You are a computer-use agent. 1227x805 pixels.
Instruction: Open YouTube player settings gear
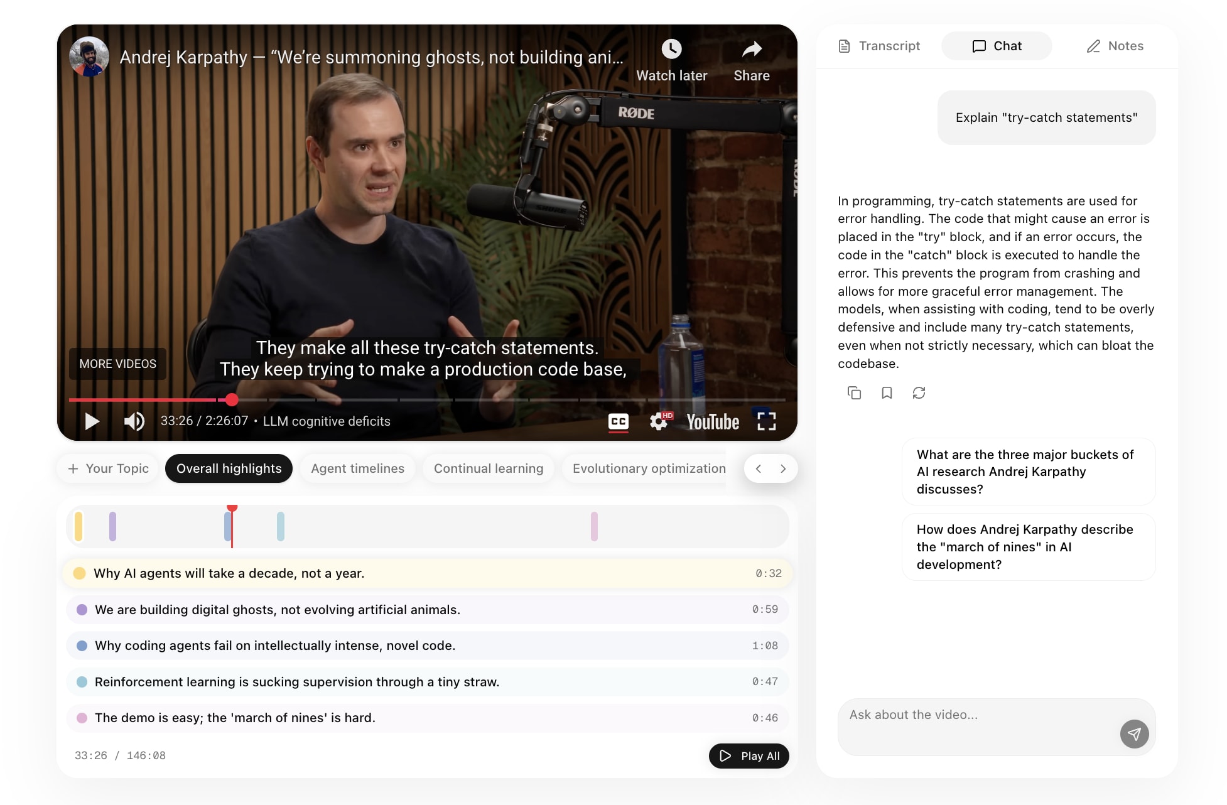(658, 421)
